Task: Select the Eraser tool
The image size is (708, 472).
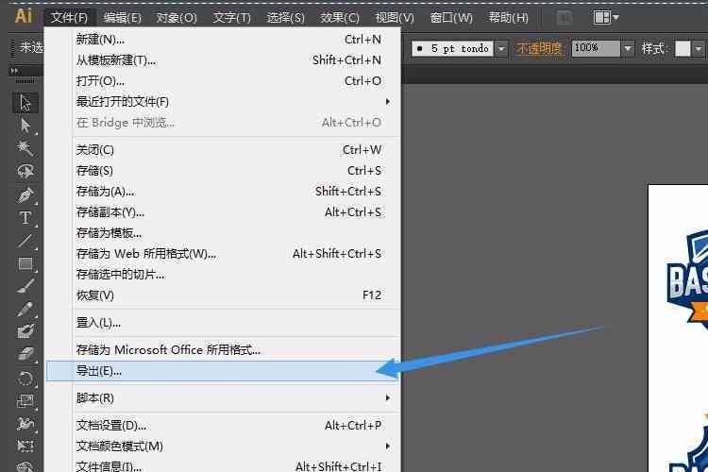Action: point(25,355)
